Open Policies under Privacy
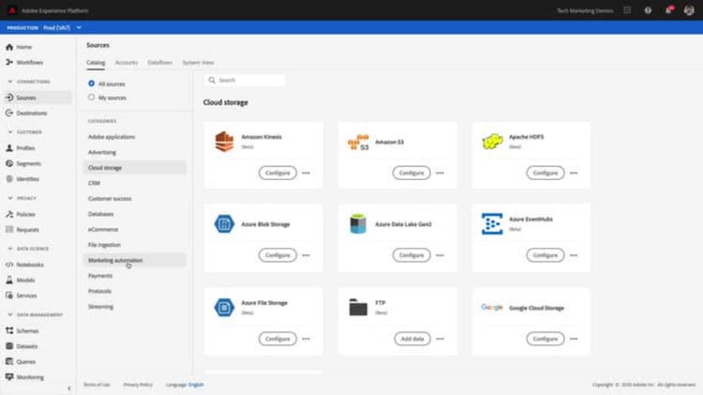The width and height of the screenshot is (703, 395). [21, 214]
